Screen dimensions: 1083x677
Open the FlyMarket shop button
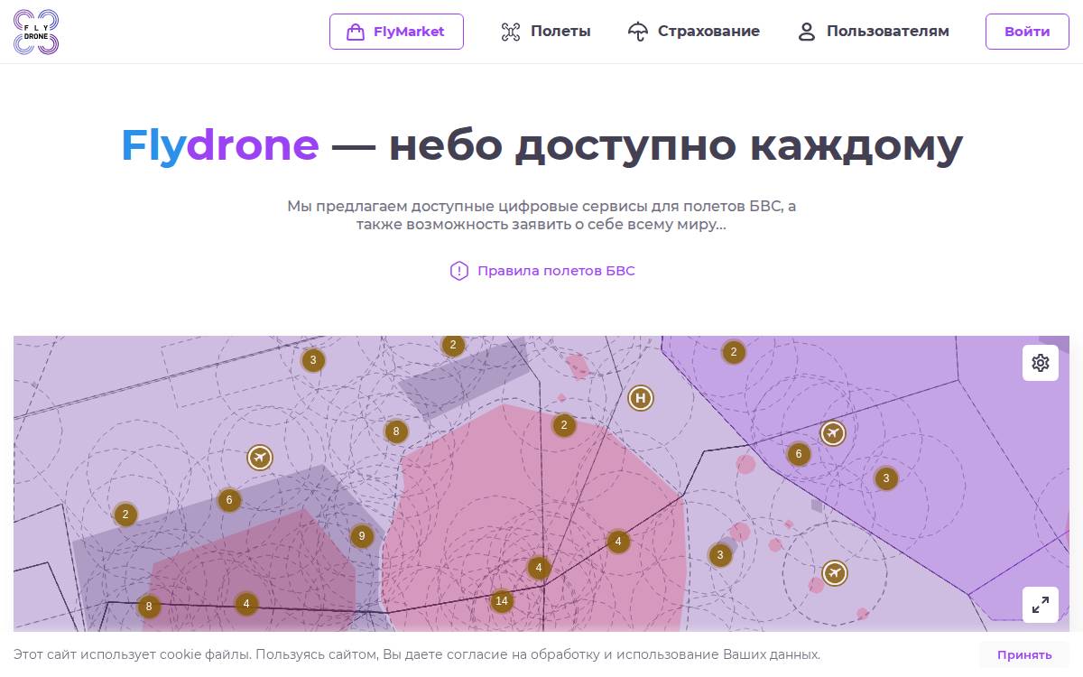click(396, 32)
